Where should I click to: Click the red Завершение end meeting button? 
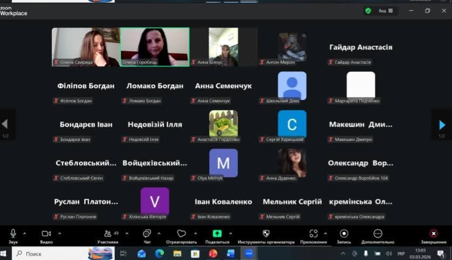433,234
